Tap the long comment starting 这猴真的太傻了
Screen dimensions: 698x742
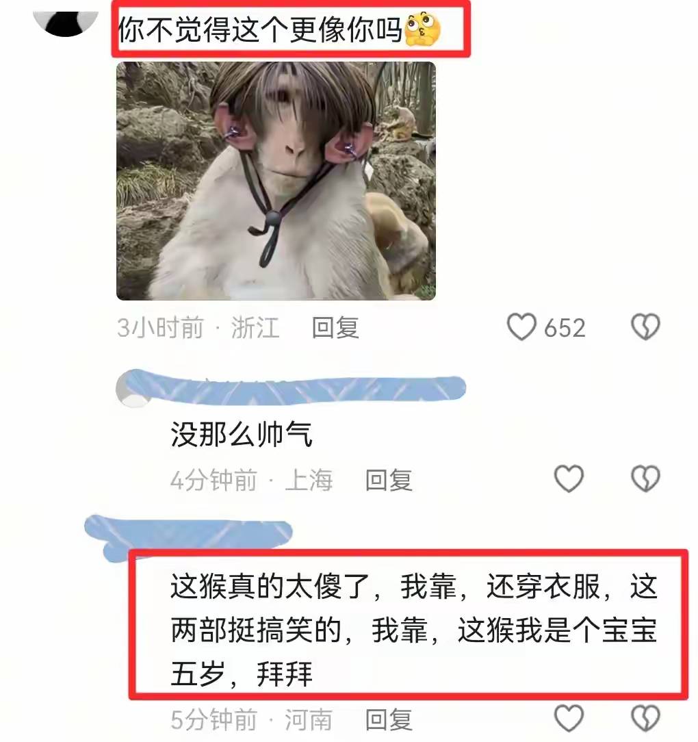413,630
